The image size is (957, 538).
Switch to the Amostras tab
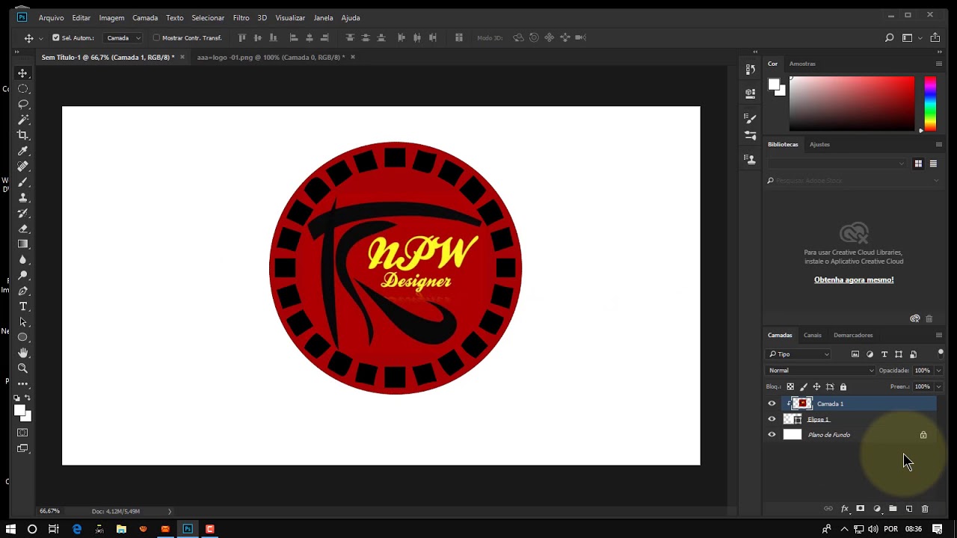pyautogui.click(x=802, y=64)
